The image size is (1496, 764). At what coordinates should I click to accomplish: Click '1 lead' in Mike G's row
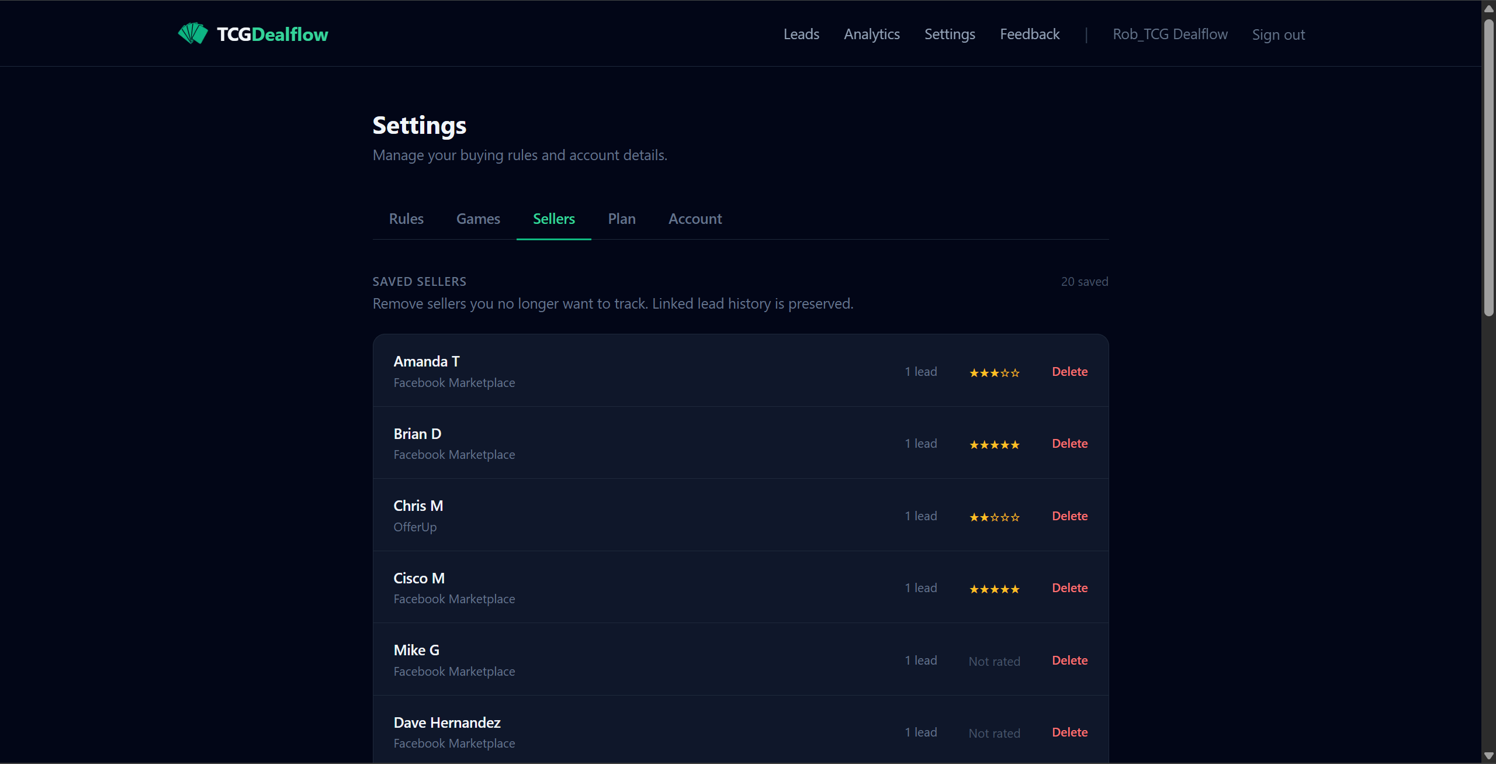(x=920, y=661)
